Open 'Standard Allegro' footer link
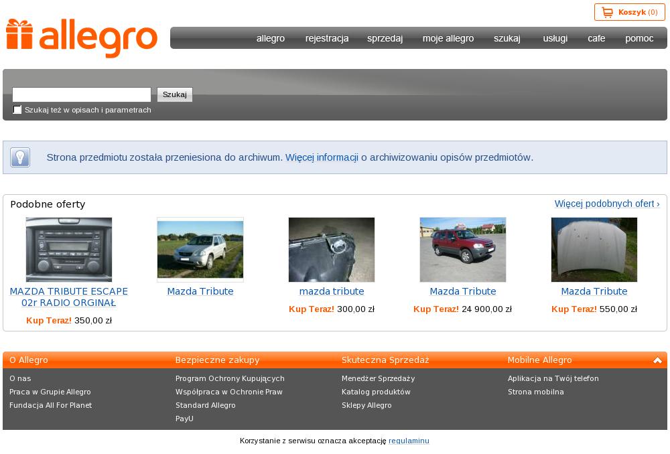Screen dimensions: 670x454 [205, 405]
